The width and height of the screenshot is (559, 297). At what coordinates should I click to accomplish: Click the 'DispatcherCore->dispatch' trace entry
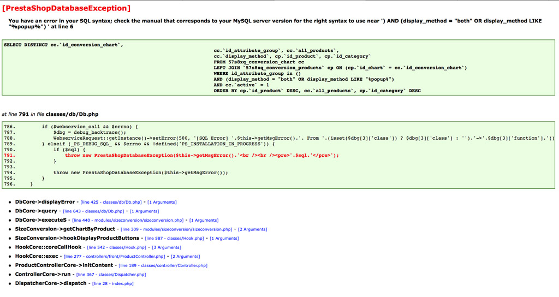[51, 283]
